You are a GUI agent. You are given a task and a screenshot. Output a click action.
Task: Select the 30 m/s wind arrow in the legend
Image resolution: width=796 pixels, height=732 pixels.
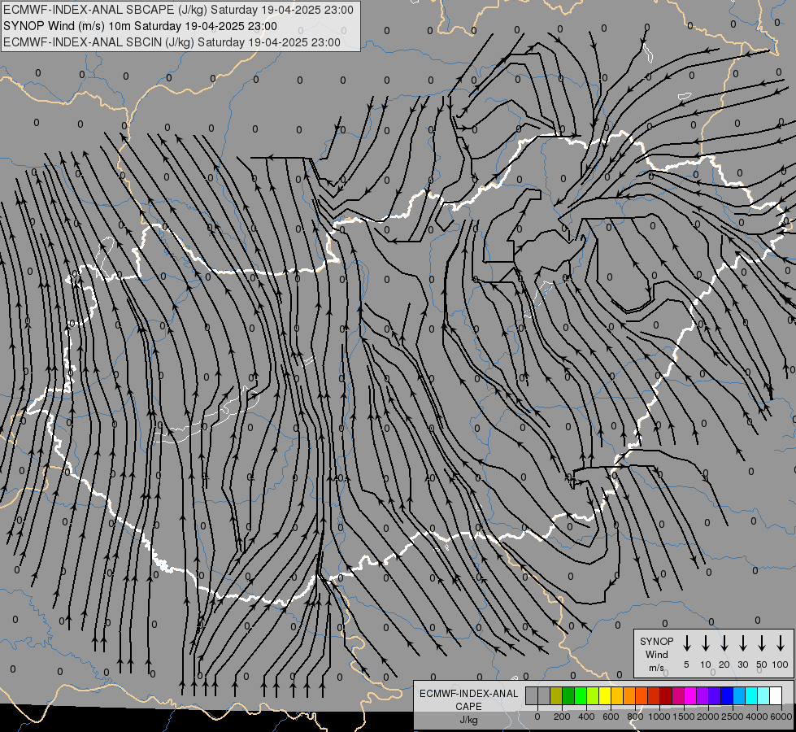(x=742, y=643)
